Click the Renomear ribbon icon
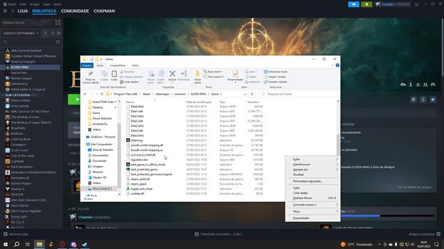 tap(184, 75)
